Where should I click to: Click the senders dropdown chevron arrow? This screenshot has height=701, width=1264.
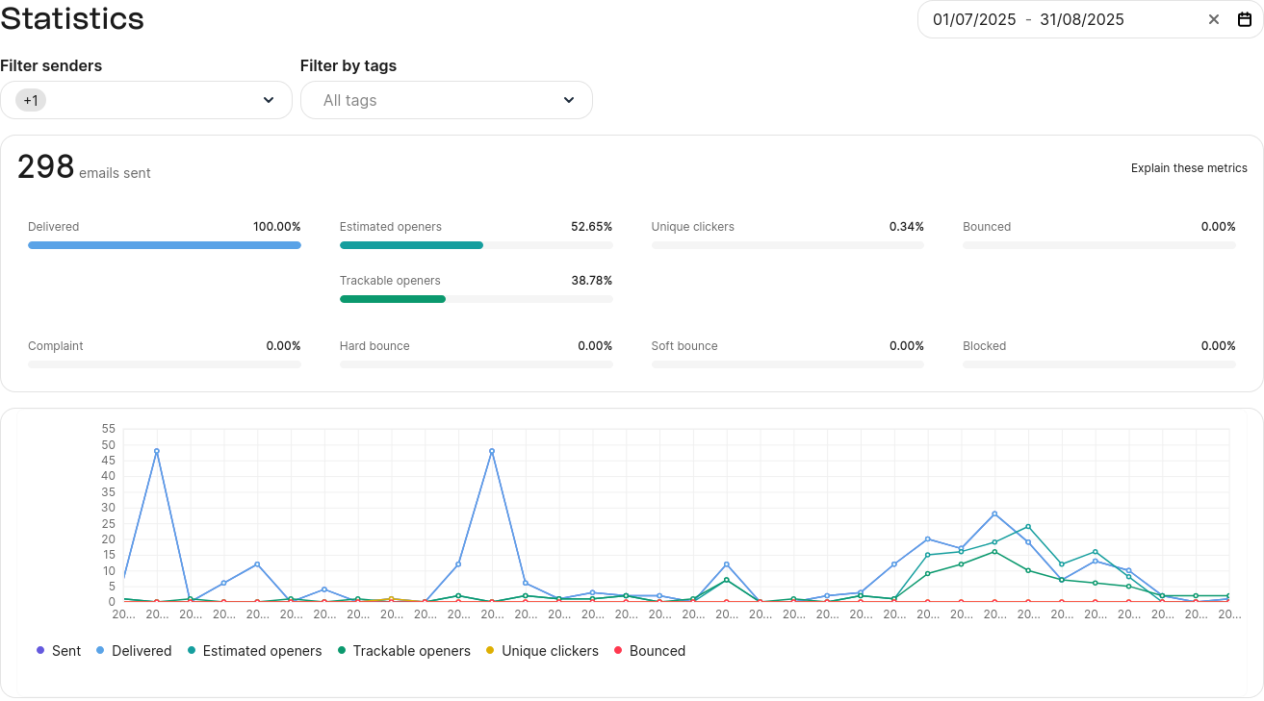(269, 100)
